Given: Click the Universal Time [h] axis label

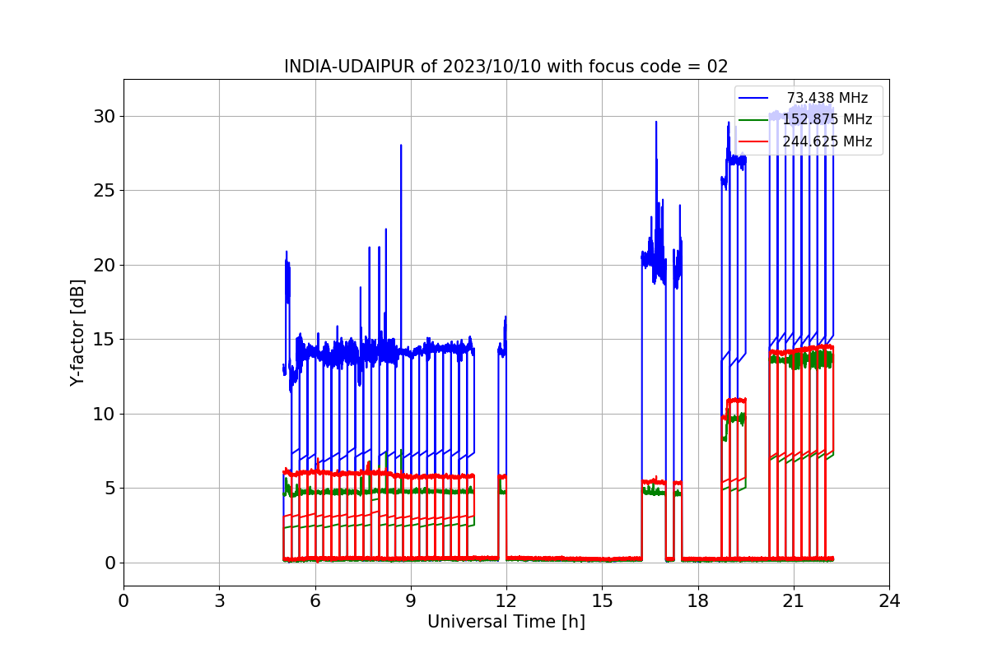Looking at the screenshot, I should pyautogui.click(x=506, y=622).
